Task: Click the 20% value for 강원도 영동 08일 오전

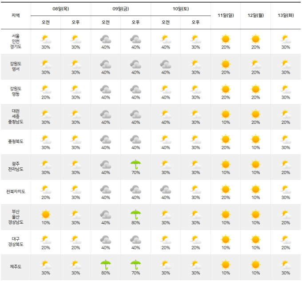Action: coord(46,98)
